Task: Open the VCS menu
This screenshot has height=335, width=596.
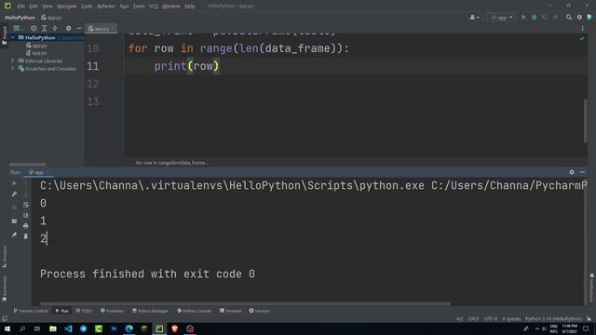Action: (153, 7)
